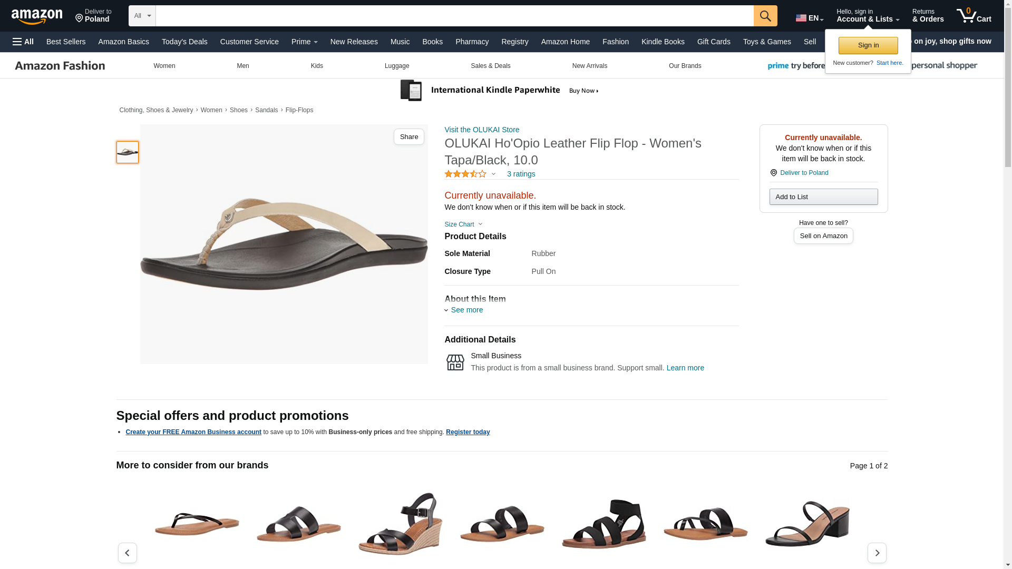Expand See more under About this Item
Image resolution: width=1012 pixels, height=569 pixels.
[x=466, y=310]
